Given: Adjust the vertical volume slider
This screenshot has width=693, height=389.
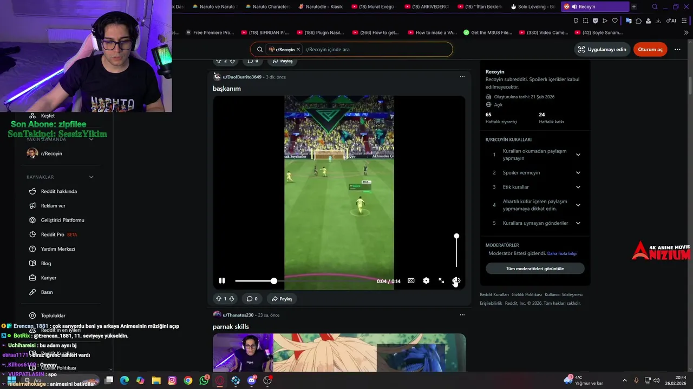Looking at the screenshot, I should tap(456, 251).
